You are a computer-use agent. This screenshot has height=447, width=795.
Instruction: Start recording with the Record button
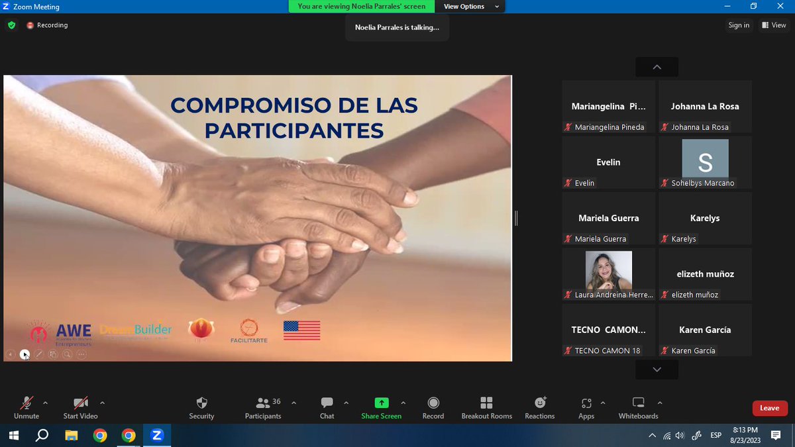433,407
